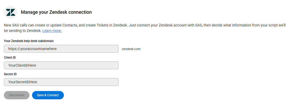The height and width of the screenshot is (104, 288).
Task: Click the "Your Zendesk help desk subdomain" label
Action: click(x=29, y=41)
